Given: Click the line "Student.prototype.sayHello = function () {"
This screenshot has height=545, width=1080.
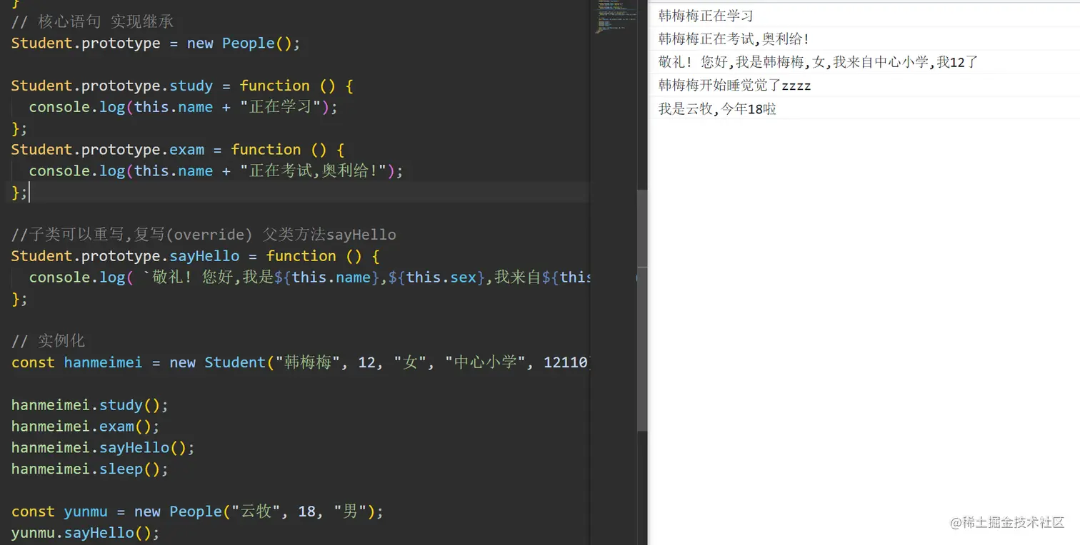Looking at the screenshot, I should tap(196, 256).
